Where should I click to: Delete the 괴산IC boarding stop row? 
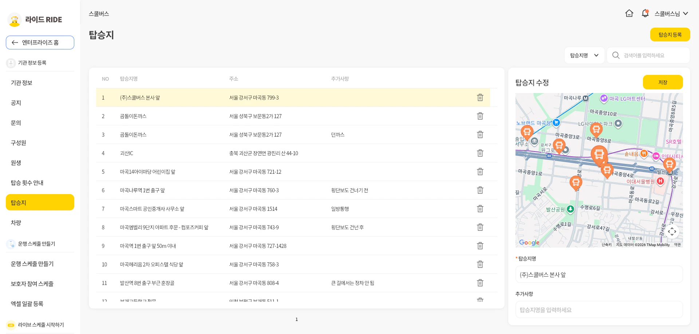click(x=480, y=153)
